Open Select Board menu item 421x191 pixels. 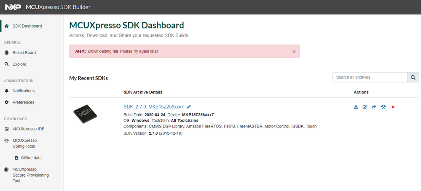click(24, 53)
